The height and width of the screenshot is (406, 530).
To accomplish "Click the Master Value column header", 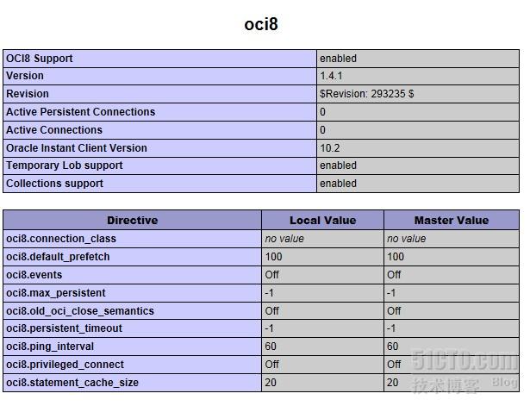I will pyautogui.click(x=451, y=220).
